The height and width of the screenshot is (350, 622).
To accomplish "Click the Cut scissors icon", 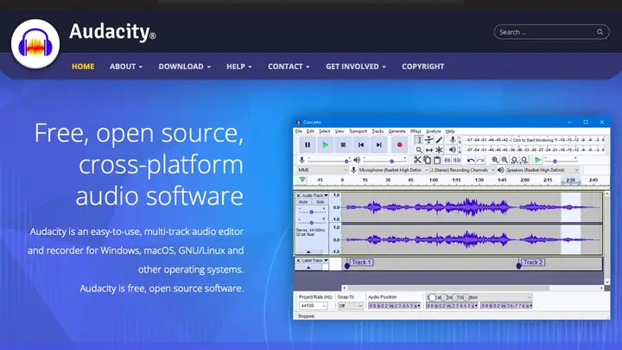I will [x=417, y=160].
